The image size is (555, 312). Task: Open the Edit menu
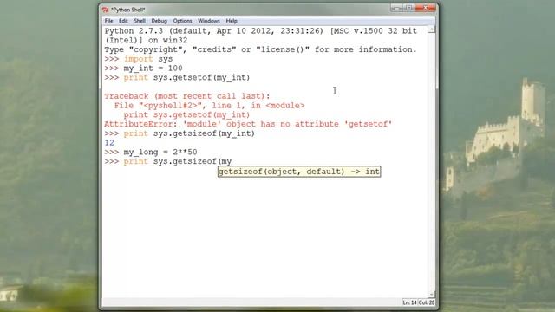coord(123,21)
